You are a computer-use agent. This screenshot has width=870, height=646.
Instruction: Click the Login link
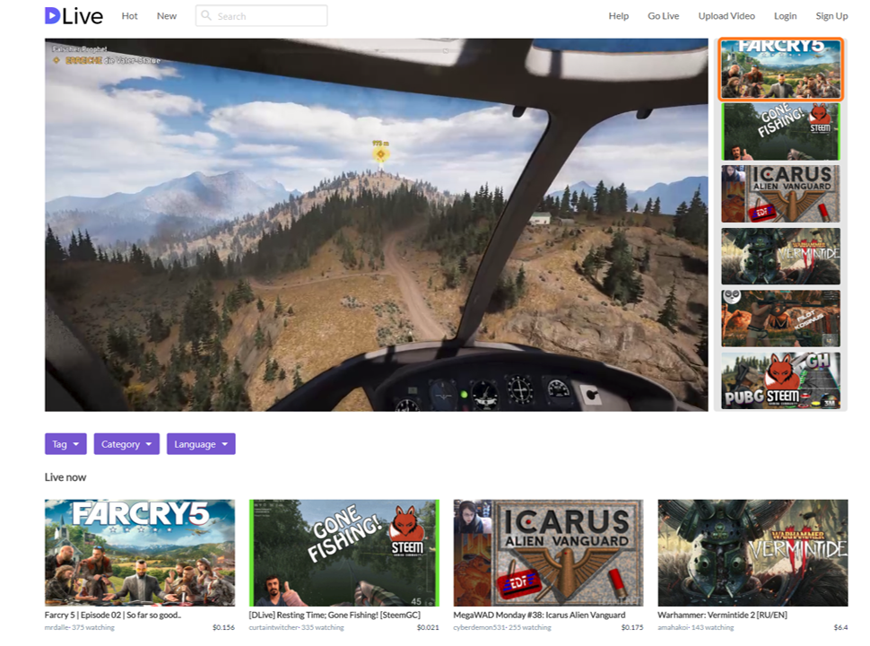pyautogui.click(x=785, y=16)
